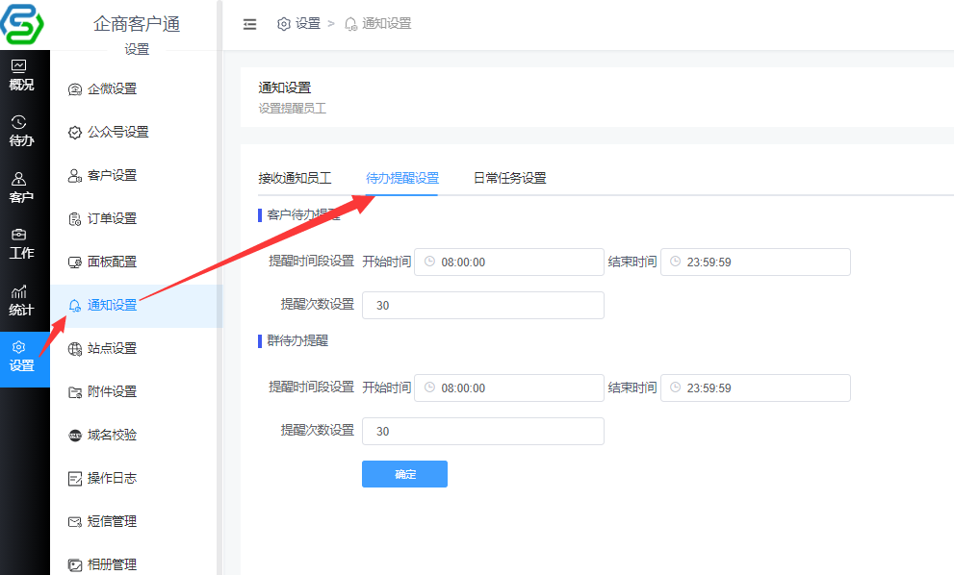Switch to the 日常任务设置 tab
954x575 pixels.
(510, 178)
